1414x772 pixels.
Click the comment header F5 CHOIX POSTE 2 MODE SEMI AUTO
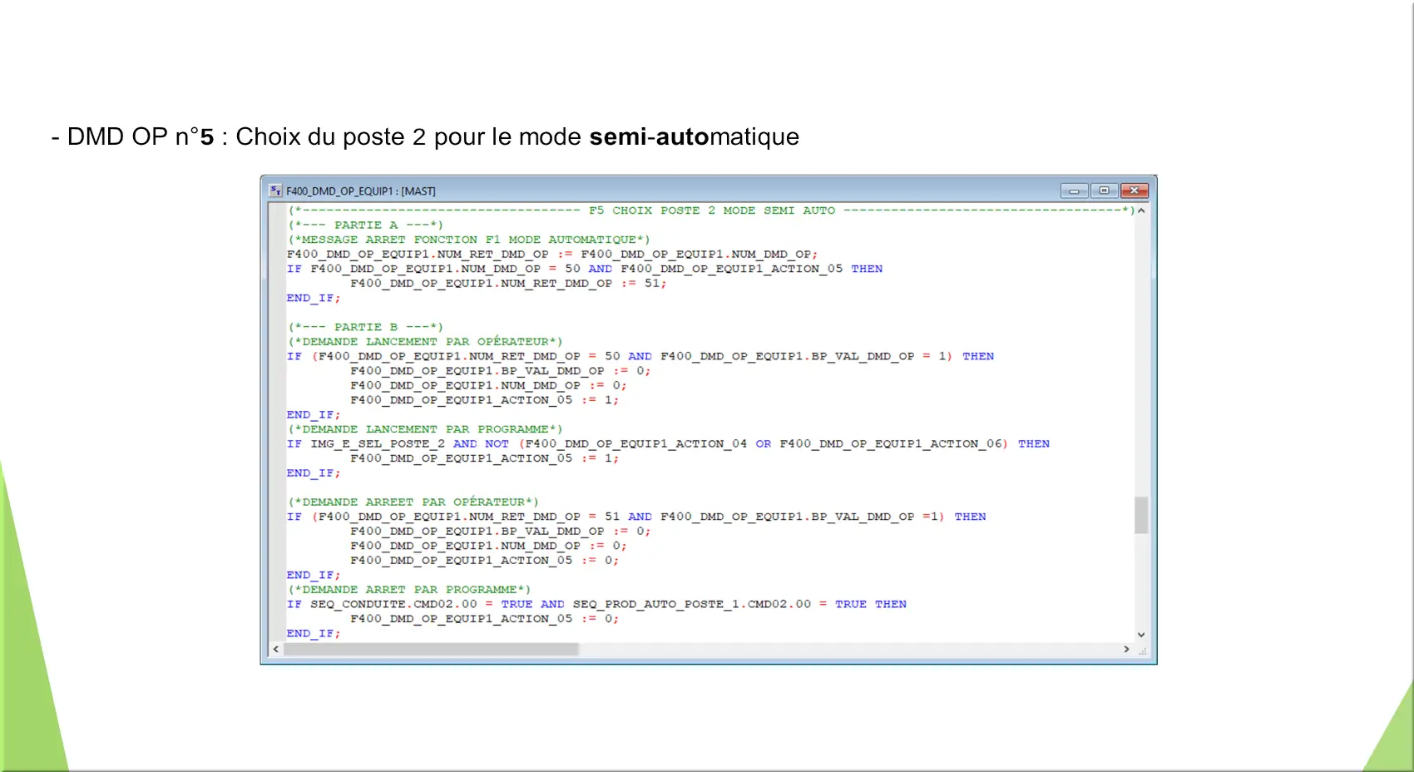pos(712,210)
